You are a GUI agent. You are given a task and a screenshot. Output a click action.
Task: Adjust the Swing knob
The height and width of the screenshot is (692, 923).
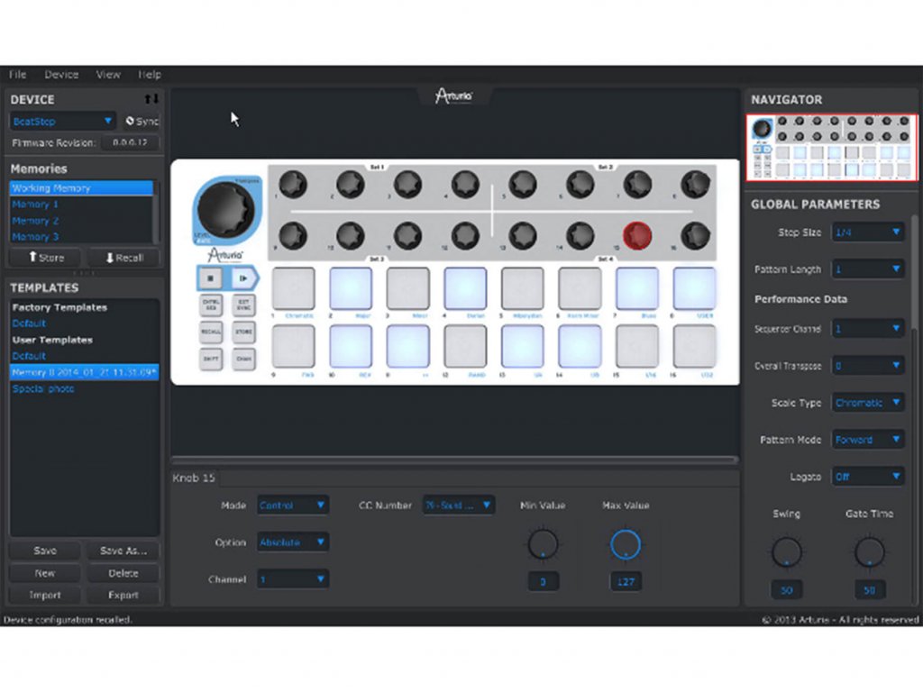pos(787,551)
